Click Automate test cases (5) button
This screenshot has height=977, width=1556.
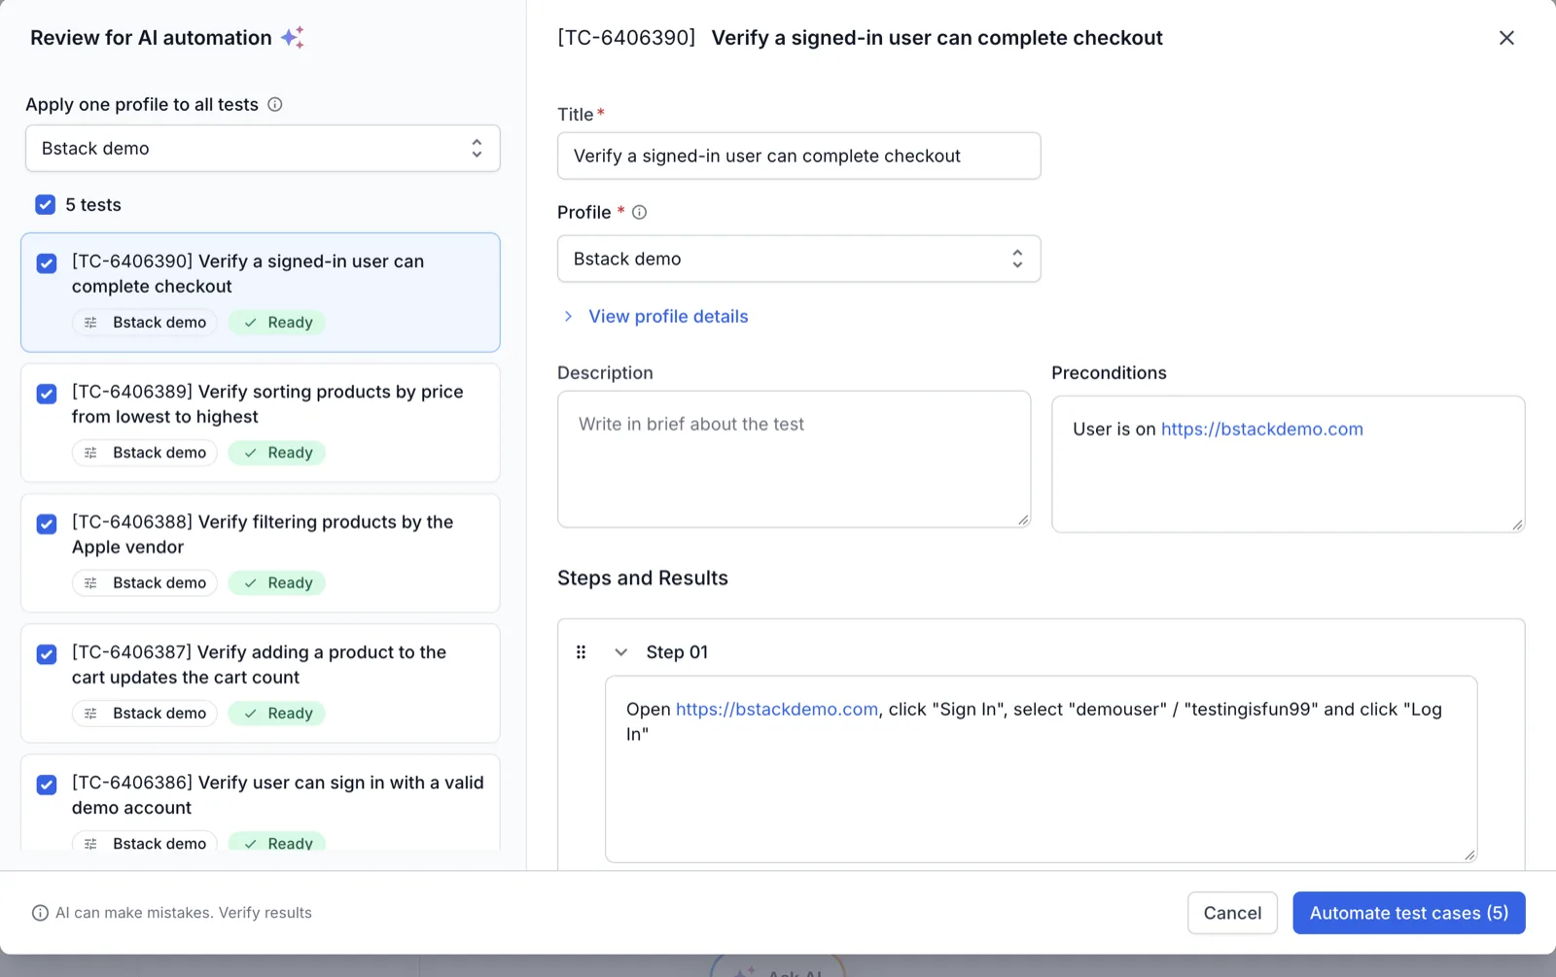pyautogui.click(x=1409, y=913)
